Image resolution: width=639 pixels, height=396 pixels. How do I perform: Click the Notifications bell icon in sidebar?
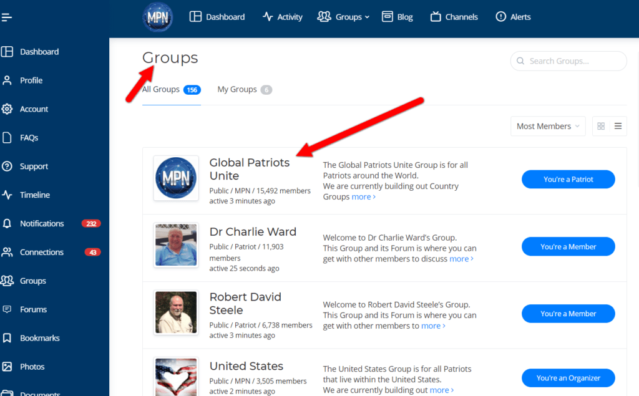pos(7,223)
